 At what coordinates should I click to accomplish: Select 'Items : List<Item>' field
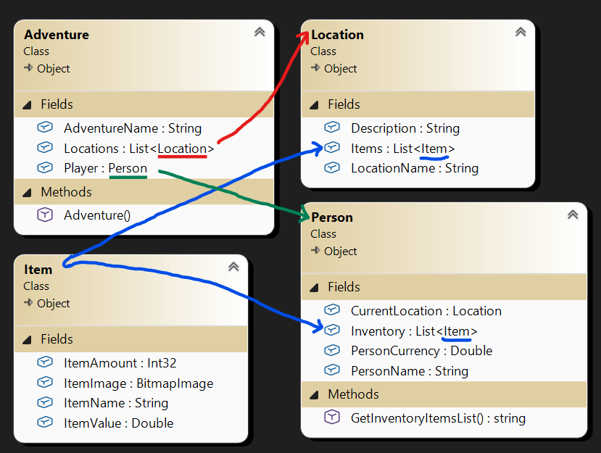pos(403,149)
